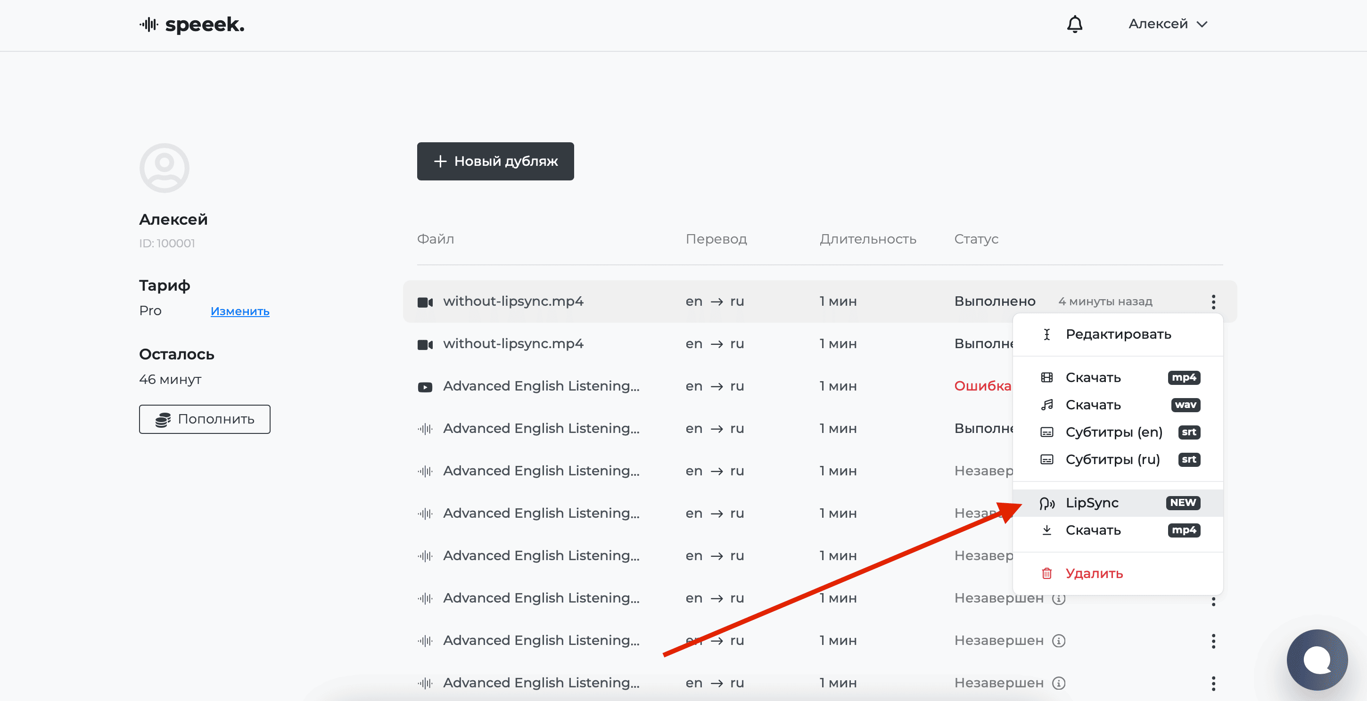This screenshot has width=1367, height=701.
Task: Select Удалить to delete the dubbing
Action: (x=1094, y=574)
